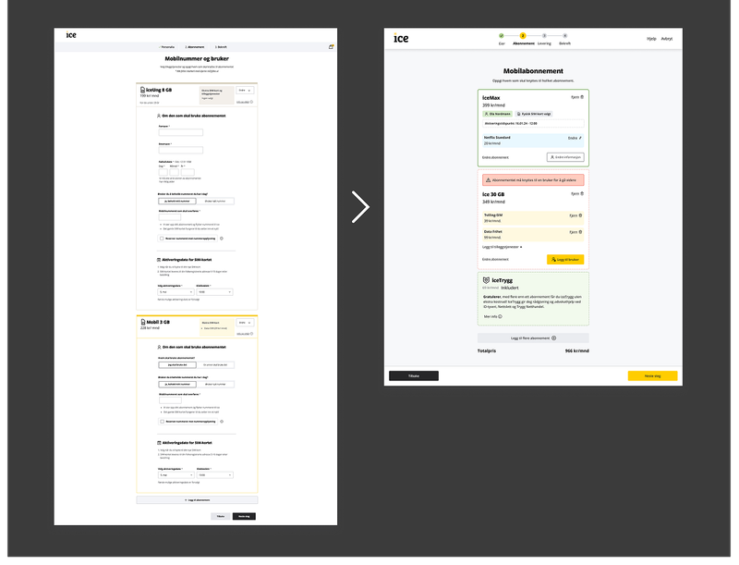Screen dimensions: 739x565
Task: Click the person icon in iceUng user section
Action: 159,116
